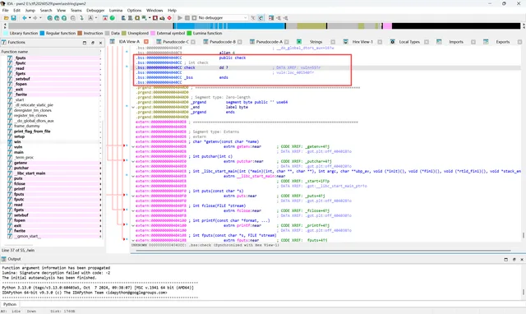The image size is (526, 314).
Task: Click function icon beside vuln
Action: pos(10,147)
